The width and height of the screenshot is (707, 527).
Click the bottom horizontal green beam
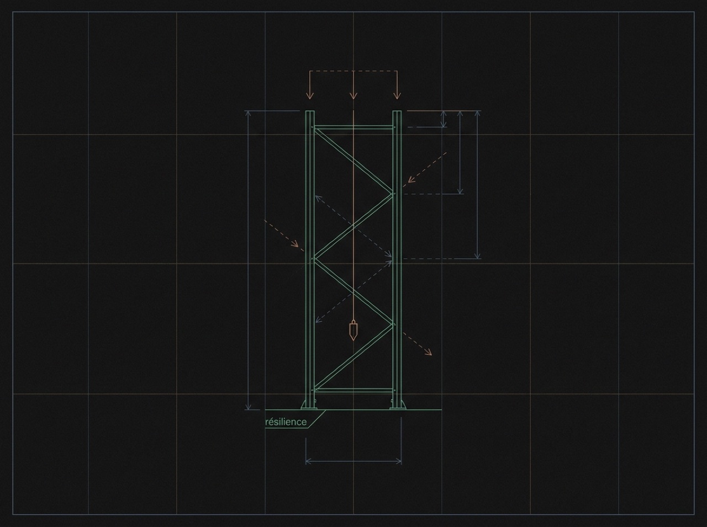click(353, 391)
